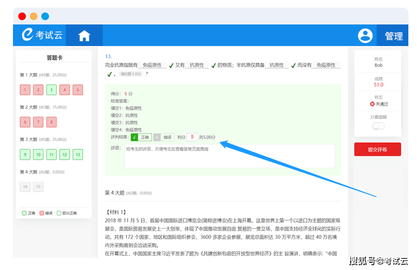The height and width of the screenshot is (270, 417).
Task: Click the name Bob
Action: [x=379, y=65]
